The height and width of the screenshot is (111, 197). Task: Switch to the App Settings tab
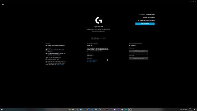click(95, 38)
